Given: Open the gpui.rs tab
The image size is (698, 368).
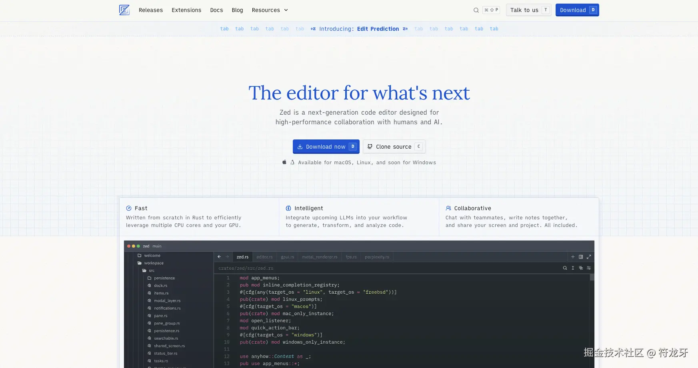Looking at the screenshot, I should [287, 257].
